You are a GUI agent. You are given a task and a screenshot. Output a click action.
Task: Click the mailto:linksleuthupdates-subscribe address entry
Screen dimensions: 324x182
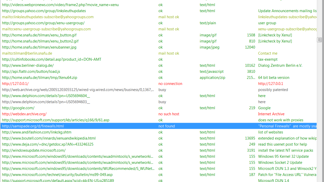coord(48,17)
